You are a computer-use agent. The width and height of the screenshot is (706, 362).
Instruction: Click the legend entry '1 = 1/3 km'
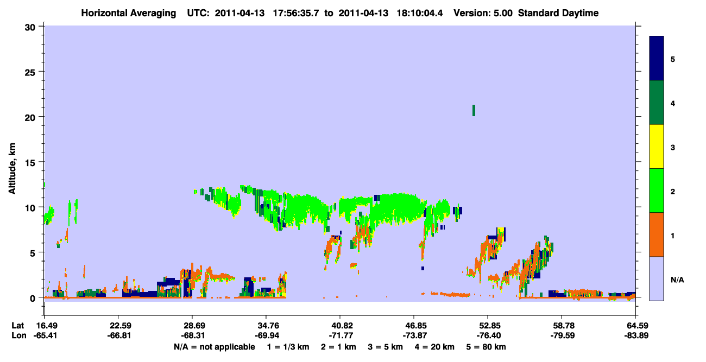pyautogui.click(x=289, y=346)
